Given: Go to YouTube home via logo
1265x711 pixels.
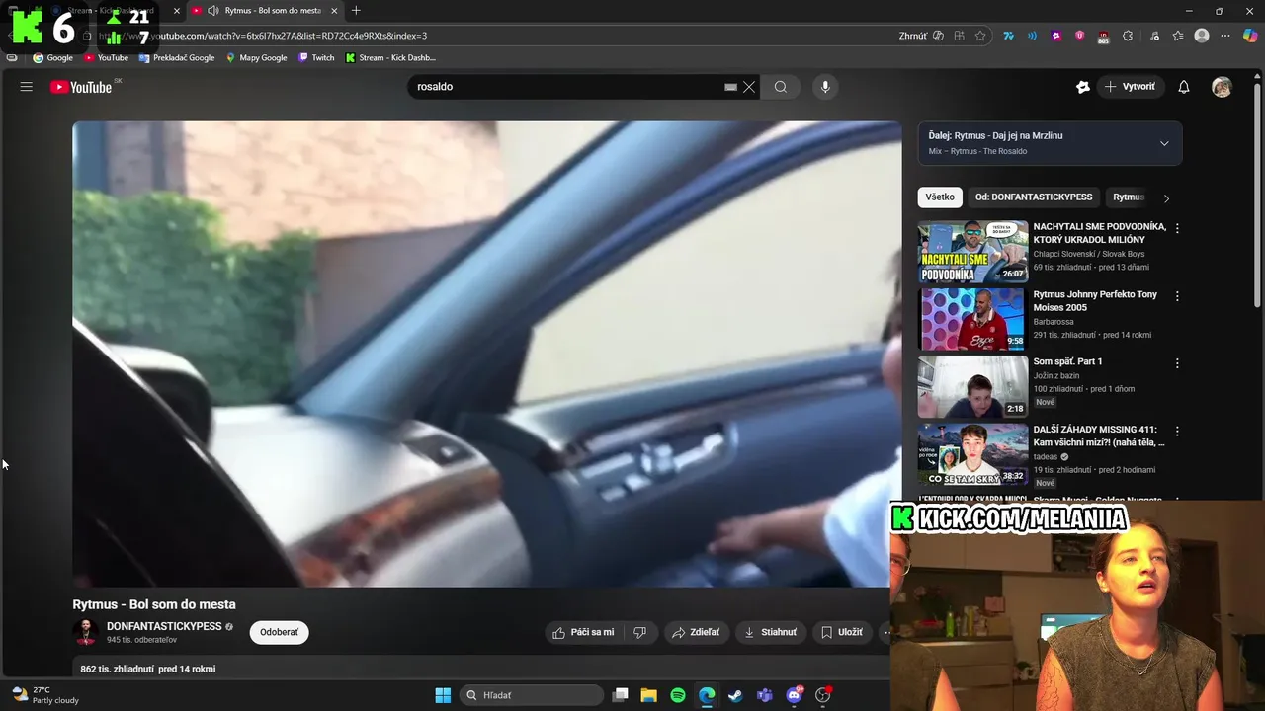Looking at the screenshot, I should click(81, 87).
